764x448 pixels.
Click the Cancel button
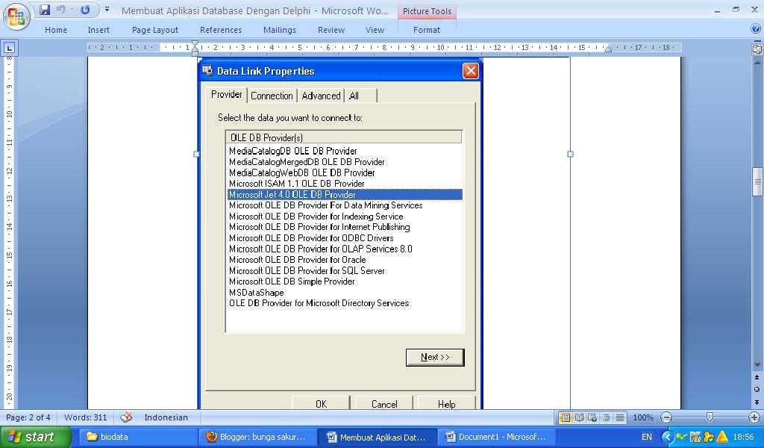coord(383,403)
